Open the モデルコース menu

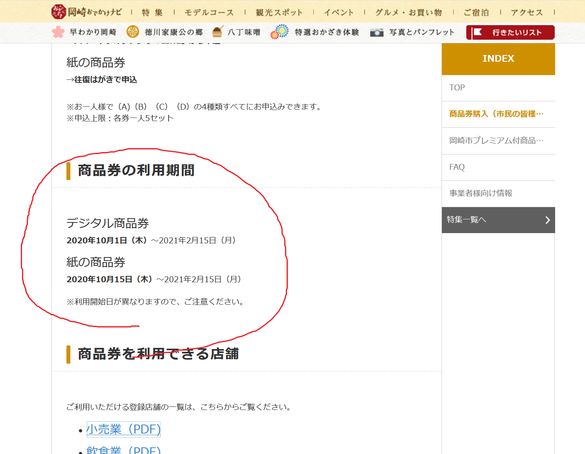click(x=209, y=13)
